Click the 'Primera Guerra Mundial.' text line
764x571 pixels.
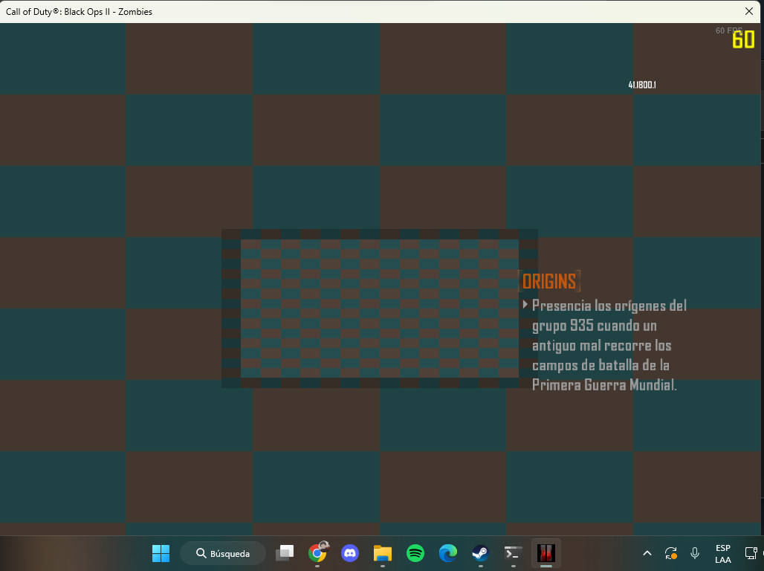pos(604,384)
